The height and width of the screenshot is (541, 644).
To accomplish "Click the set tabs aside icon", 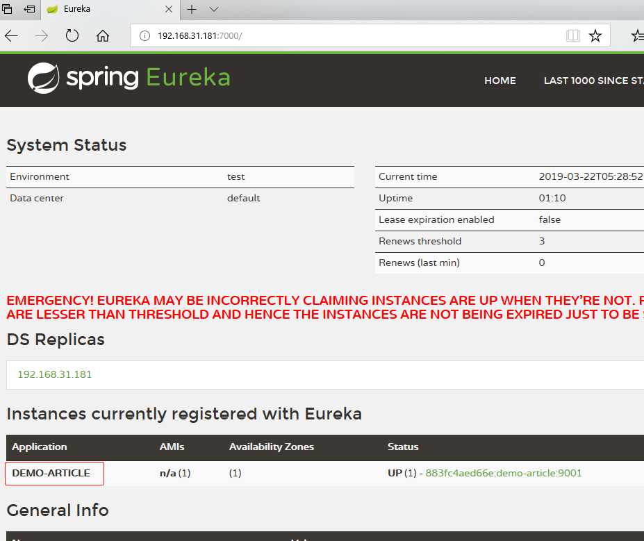I will click(29, 8).
